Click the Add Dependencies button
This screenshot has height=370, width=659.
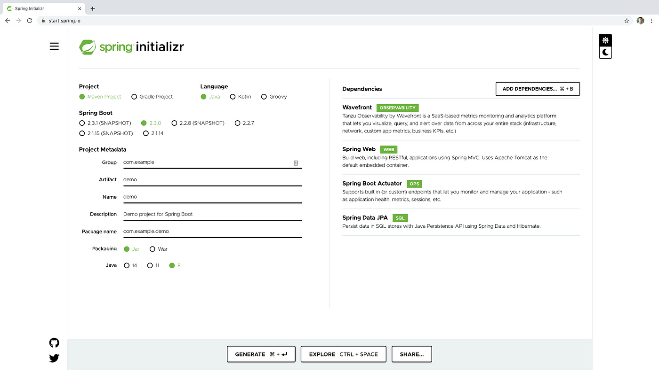pos(538,89)
